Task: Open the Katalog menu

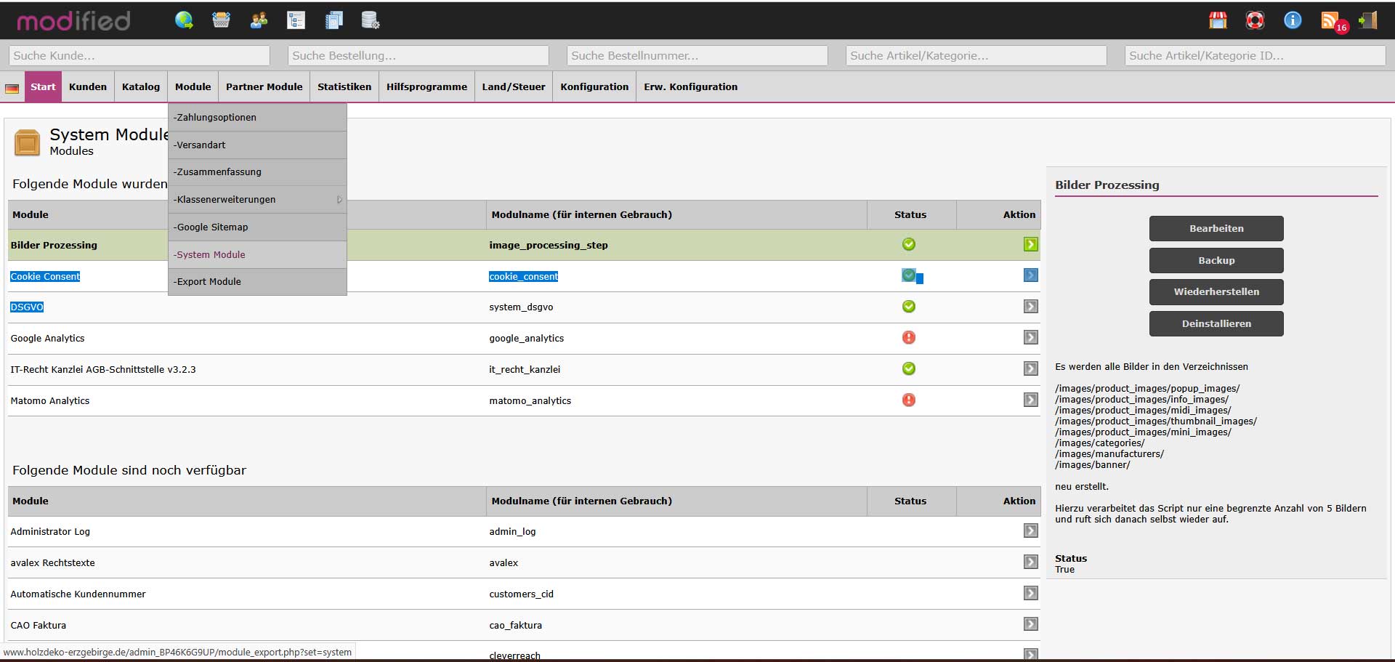Action: coord(140,86)
